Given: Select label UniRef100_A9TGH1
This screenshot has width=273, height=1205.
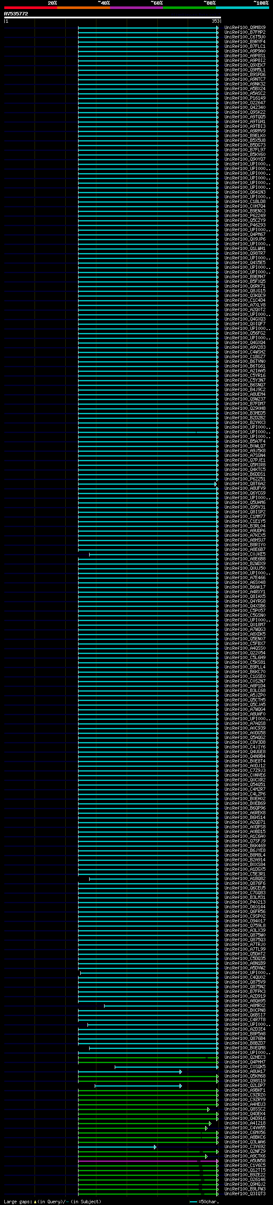Looking at the screenshot, I should click(x=244, y=122).
